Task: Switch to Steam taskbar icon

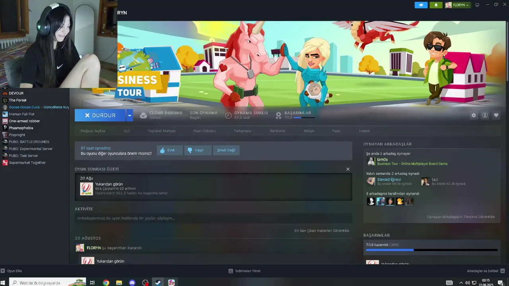Action: (x=158, y=283)
